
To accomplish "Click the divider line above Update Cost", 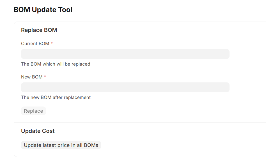I will click(x=140, y=122).
